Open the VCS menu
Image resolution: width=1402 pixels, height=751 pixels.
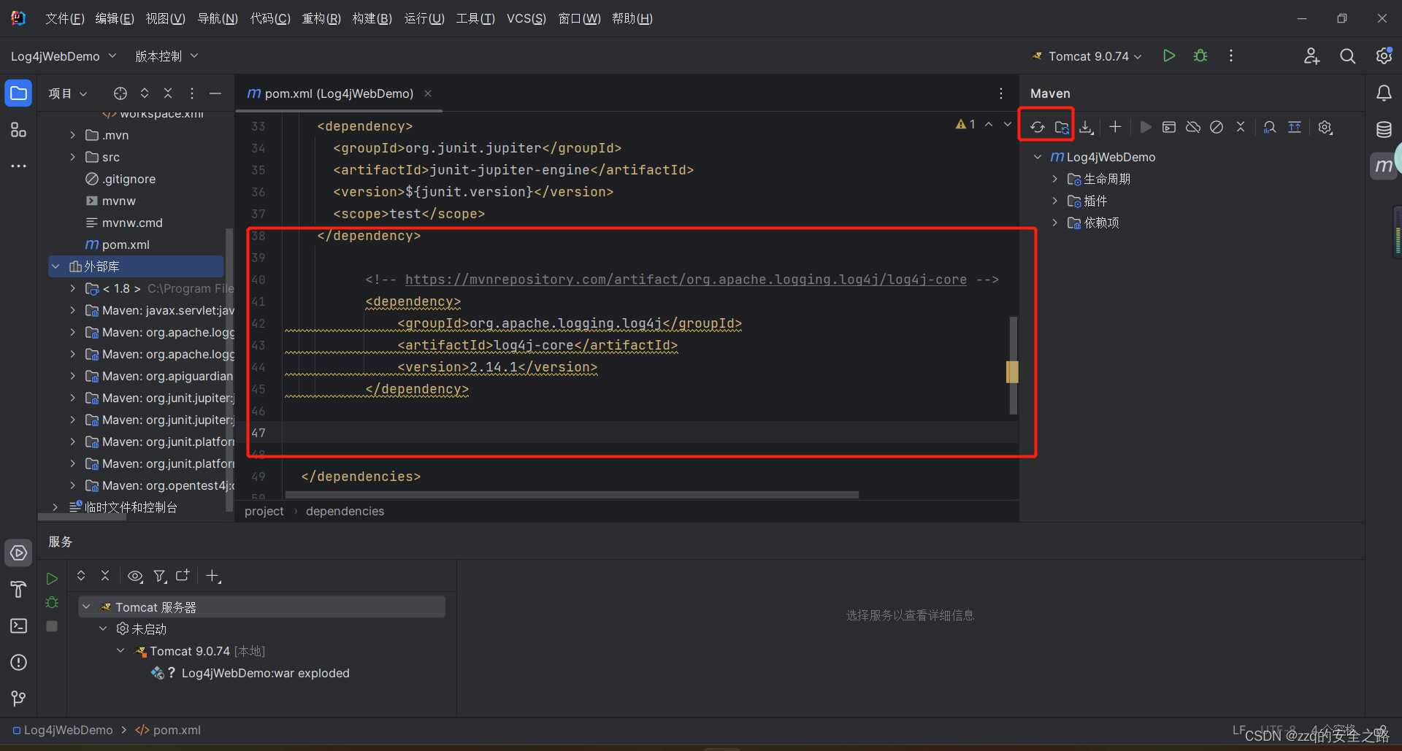point(526,18)
